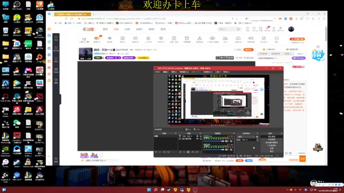This screenshot has height=193, width=344.
Task: Open first mixer channel settings gear in OBS
Action: (x=231, y=141)
